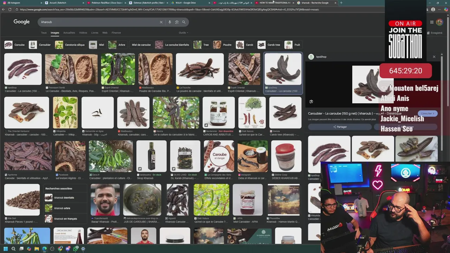Screen dimensions: 450x253
Task: Open the Google account avatar menu
Action: click(439, 22)
